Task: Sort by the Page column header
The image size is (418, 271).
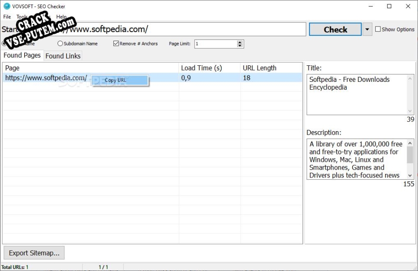Action: tap(90, 68)
